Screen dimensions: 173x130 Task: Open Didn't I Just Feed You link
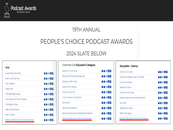[12, 79]
